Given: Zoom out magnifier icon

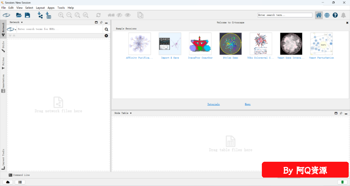Looking at the screenshot, I should tap(69, 15).
